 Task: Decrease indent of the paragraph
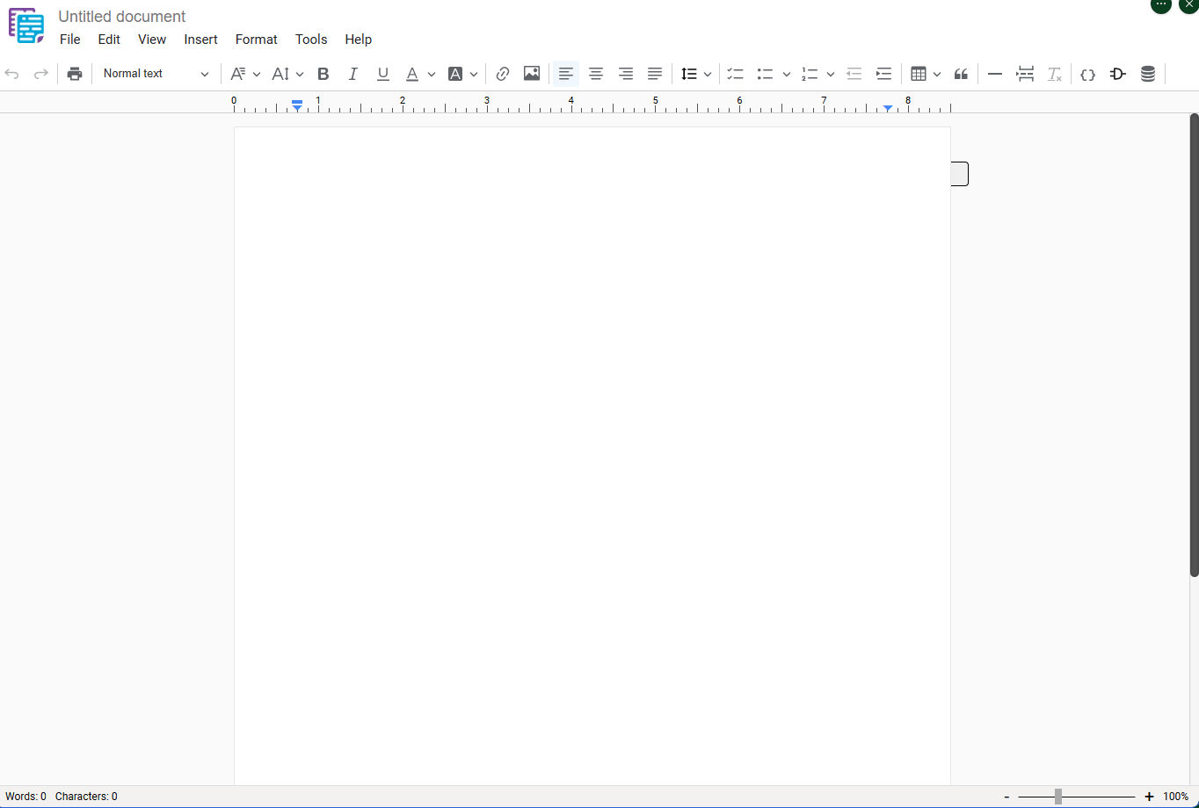(854, 74)
